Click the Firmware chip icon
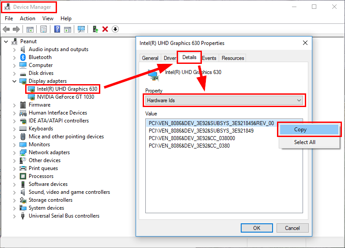 point(23,105)
